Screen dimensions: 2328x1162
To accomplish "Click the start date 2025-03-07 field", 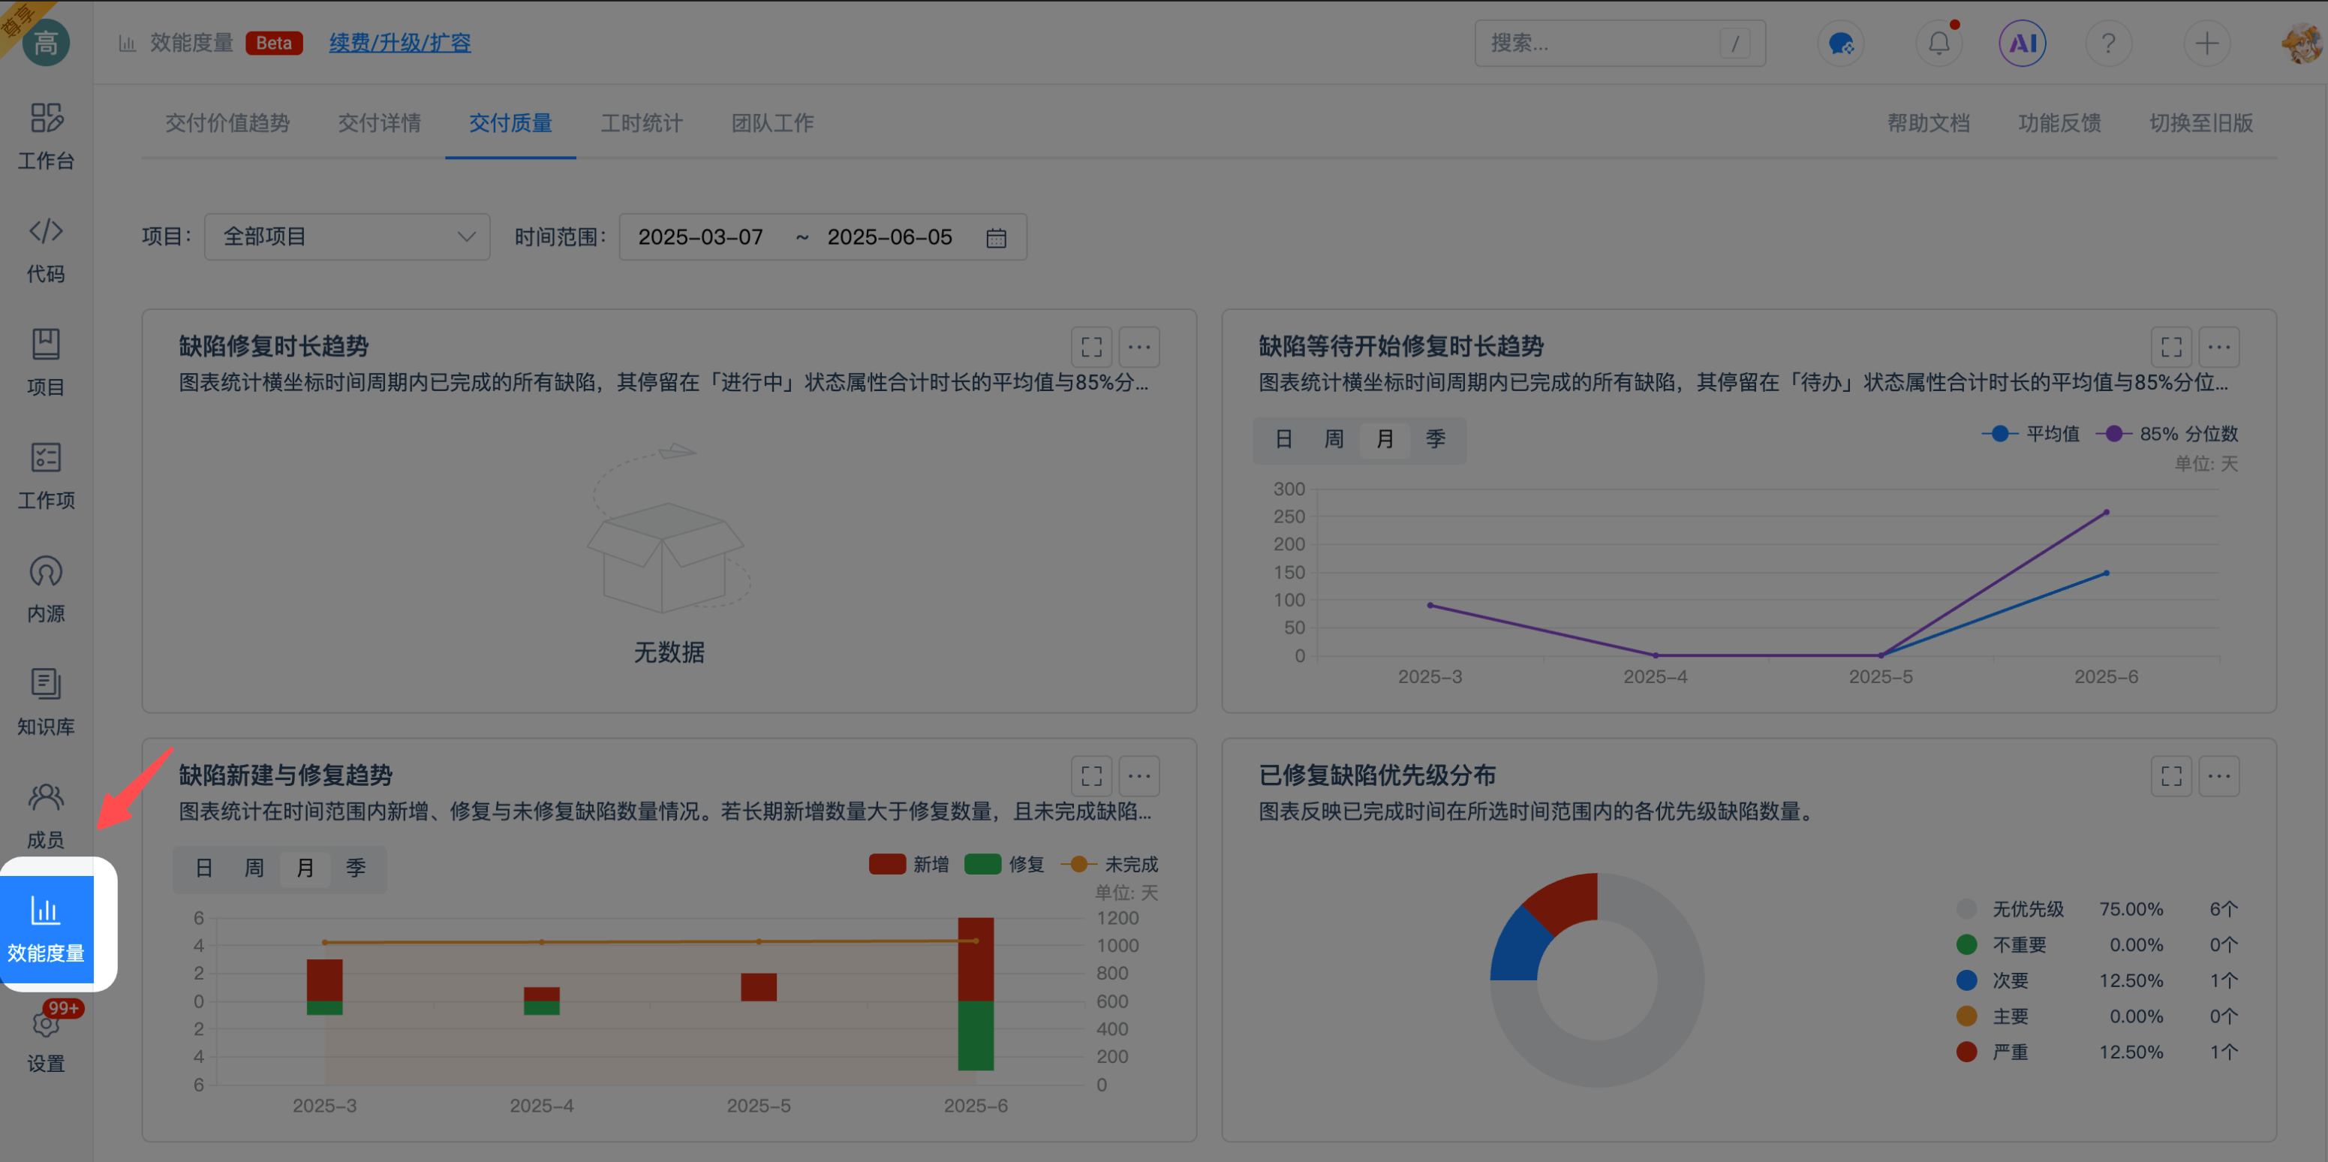I will click(x=700, y=236).
